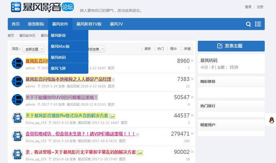Open the list menu icon in navbar
The image size is (276, 163).
(258, 24)
